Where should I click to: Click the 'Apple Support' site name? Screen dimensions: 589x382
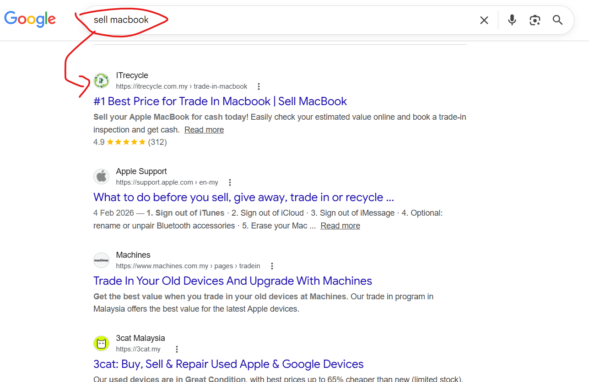point(141,171)
